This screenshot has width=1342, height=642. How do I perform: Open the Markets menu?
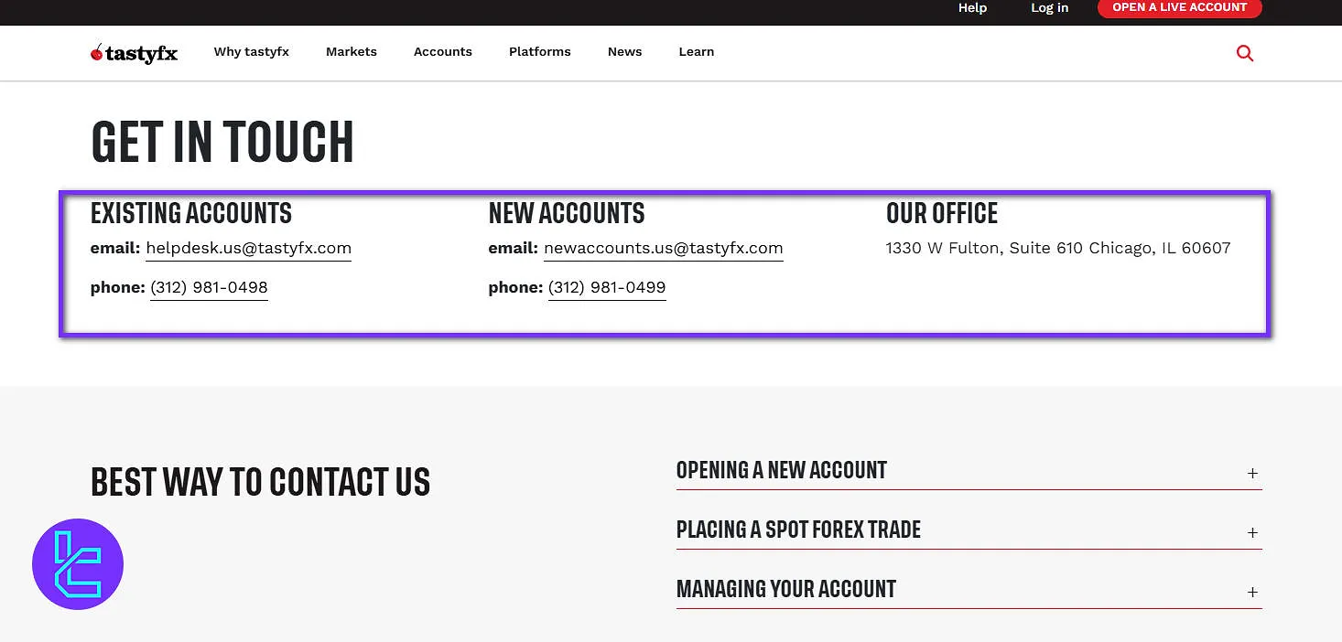(352, 52)
